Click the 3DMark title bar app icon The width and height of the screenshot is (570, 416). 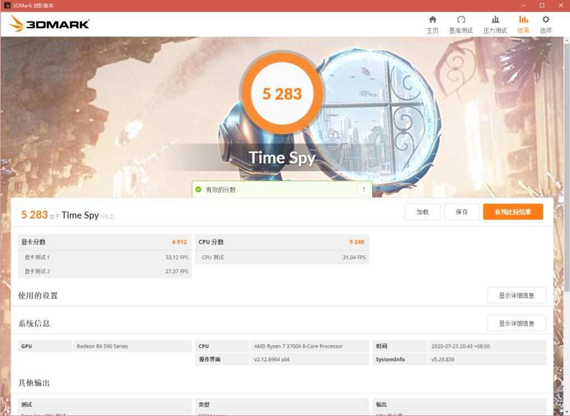point(7,6)
